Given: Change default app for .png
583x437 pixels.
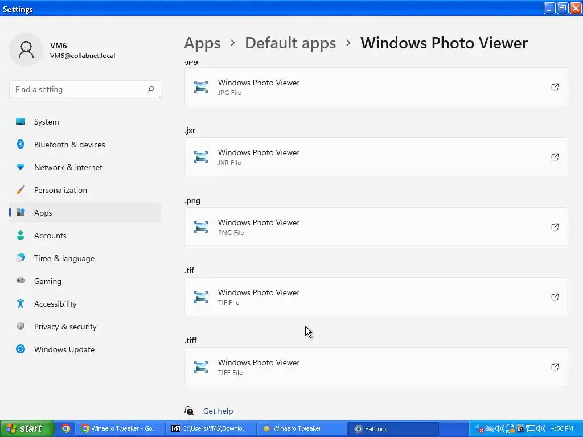Looking at the screenshot, I should (x=377, y=226).
